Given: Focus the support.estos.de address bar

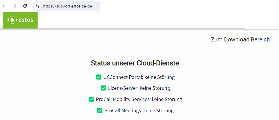Looking at the screenshot, I should click(x=67, y=6).
